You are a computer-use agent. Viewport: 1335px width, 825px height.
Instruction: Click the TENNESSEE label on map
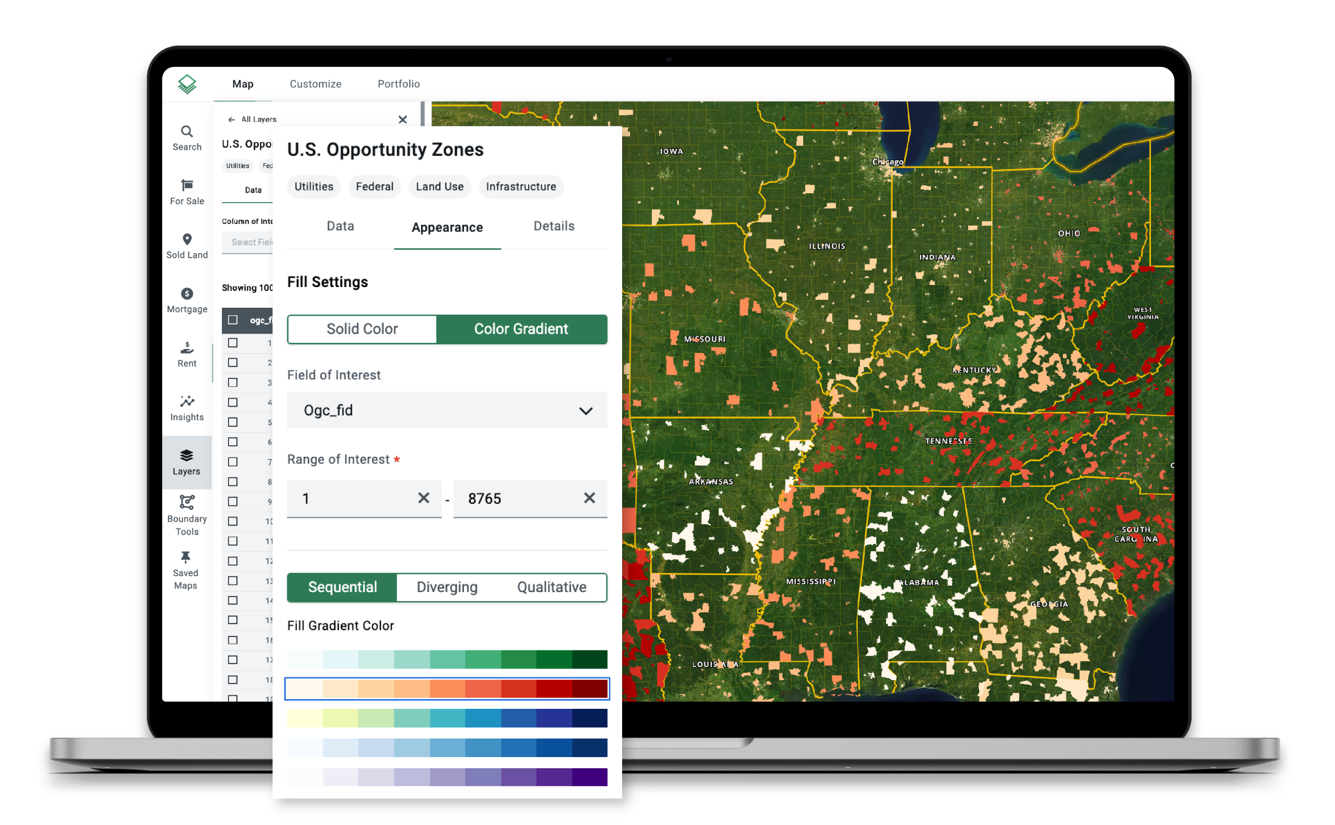[949, 441]
